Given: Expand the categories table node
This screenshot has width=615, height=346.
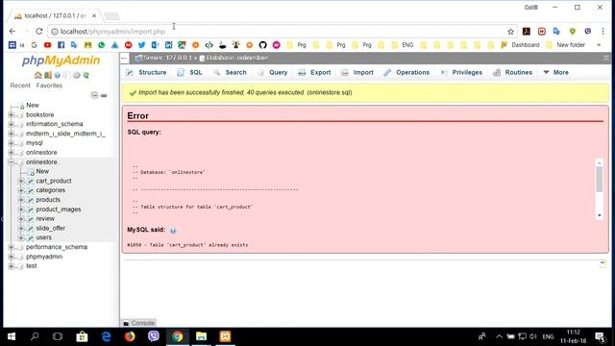Looking at the screenshot, I should pyautogui.click(x=21, y=190).
